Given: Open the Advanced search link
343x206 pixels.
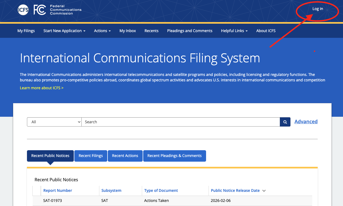Looking at the screenshot, I should coord(306,122).
